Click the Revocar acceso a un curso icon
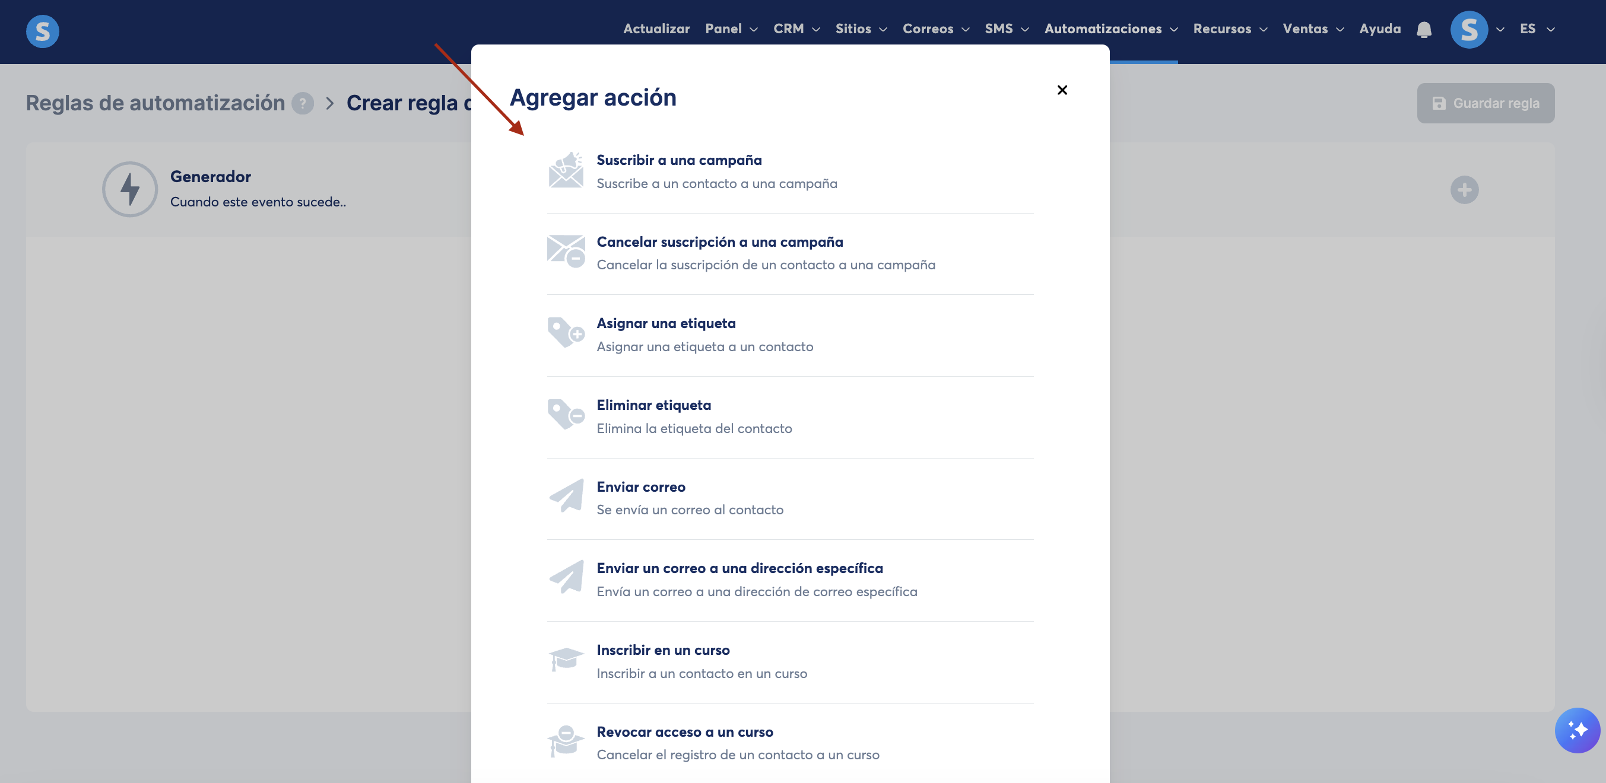Image resolution: width=1606 pixels, height=783 pixels. (566, 741)
